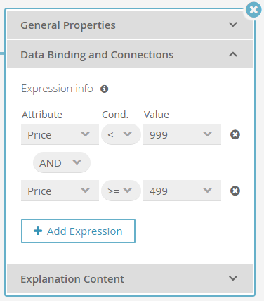Switch the AND logical operator dropdown
This screenshot has width=264, height=301.
(x=62, y=162)
